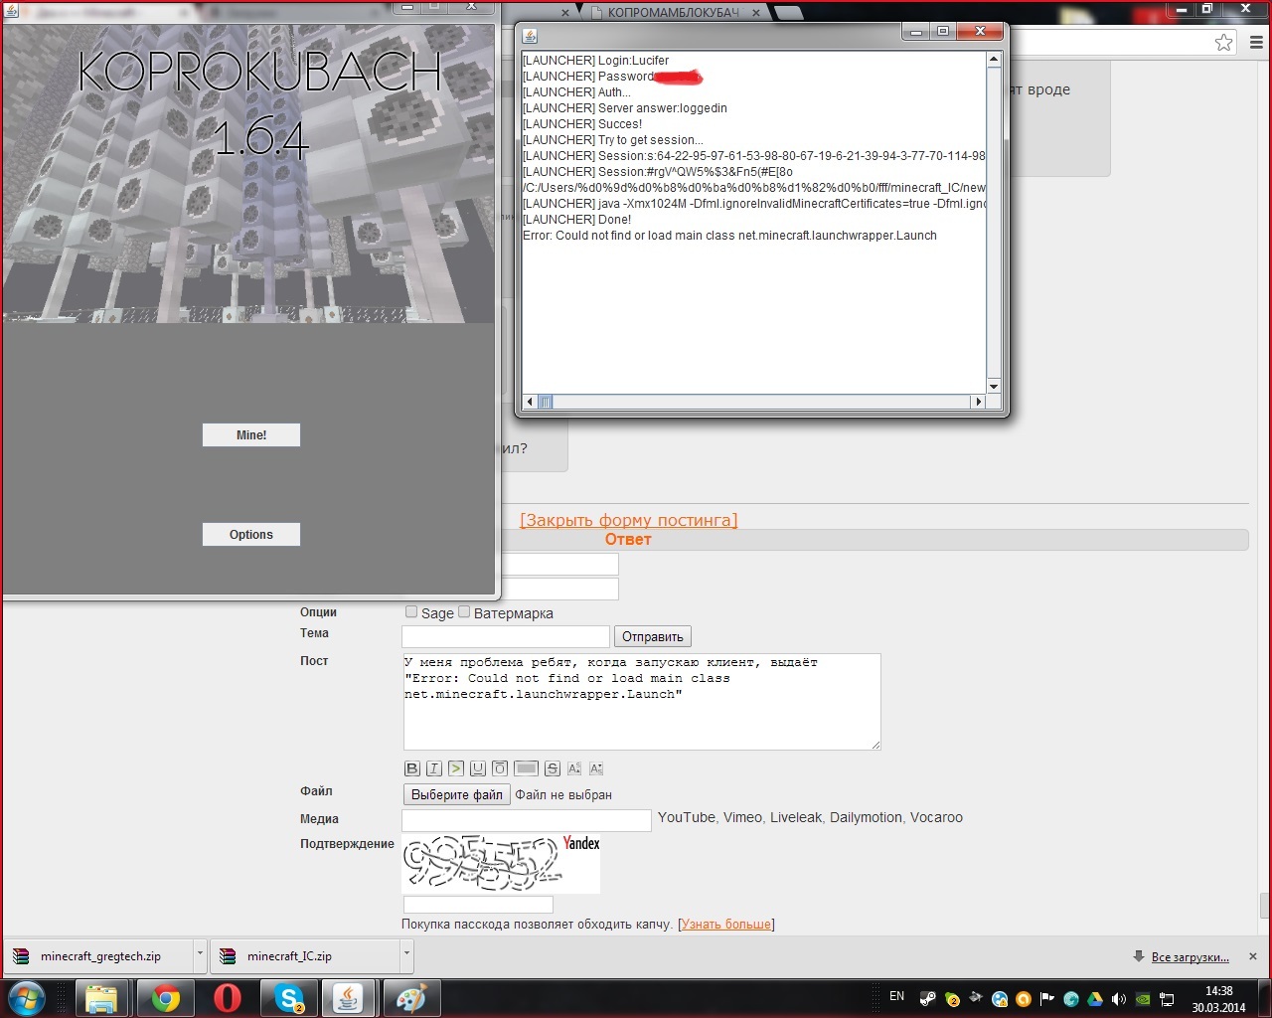
Task: Choose a file with Выберите файл
Action: click(x=457, y=794)
